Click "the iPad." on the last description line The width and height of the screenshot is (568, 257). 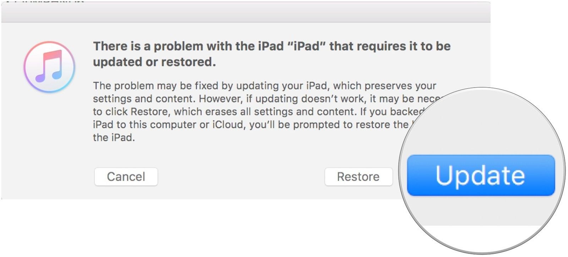click(114, 138)
